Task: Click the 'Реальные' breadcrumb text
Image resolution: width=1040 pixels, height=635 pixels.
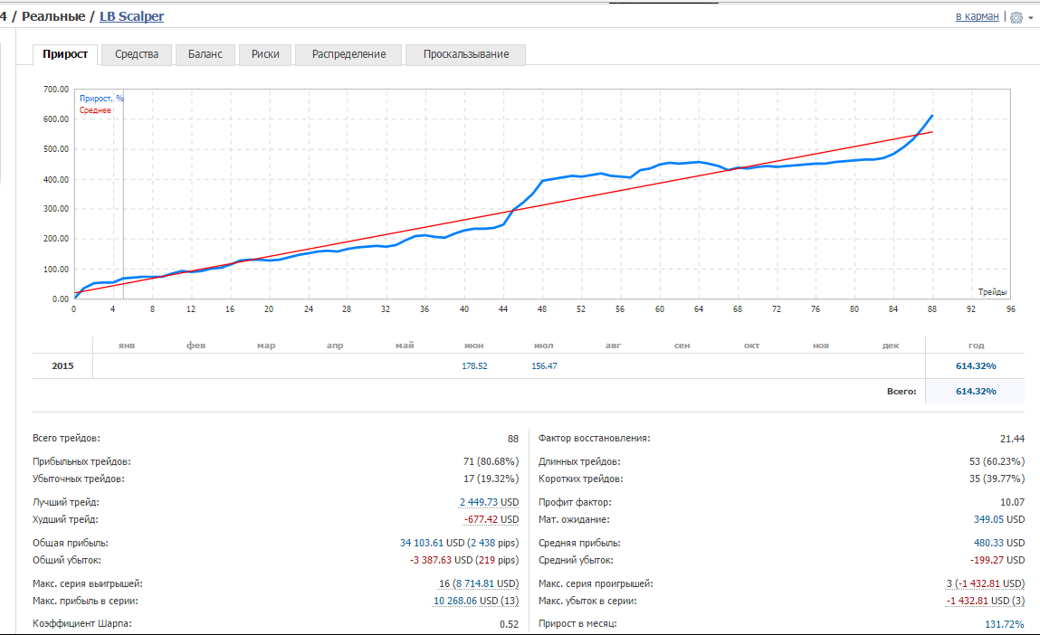Action: 53,16
